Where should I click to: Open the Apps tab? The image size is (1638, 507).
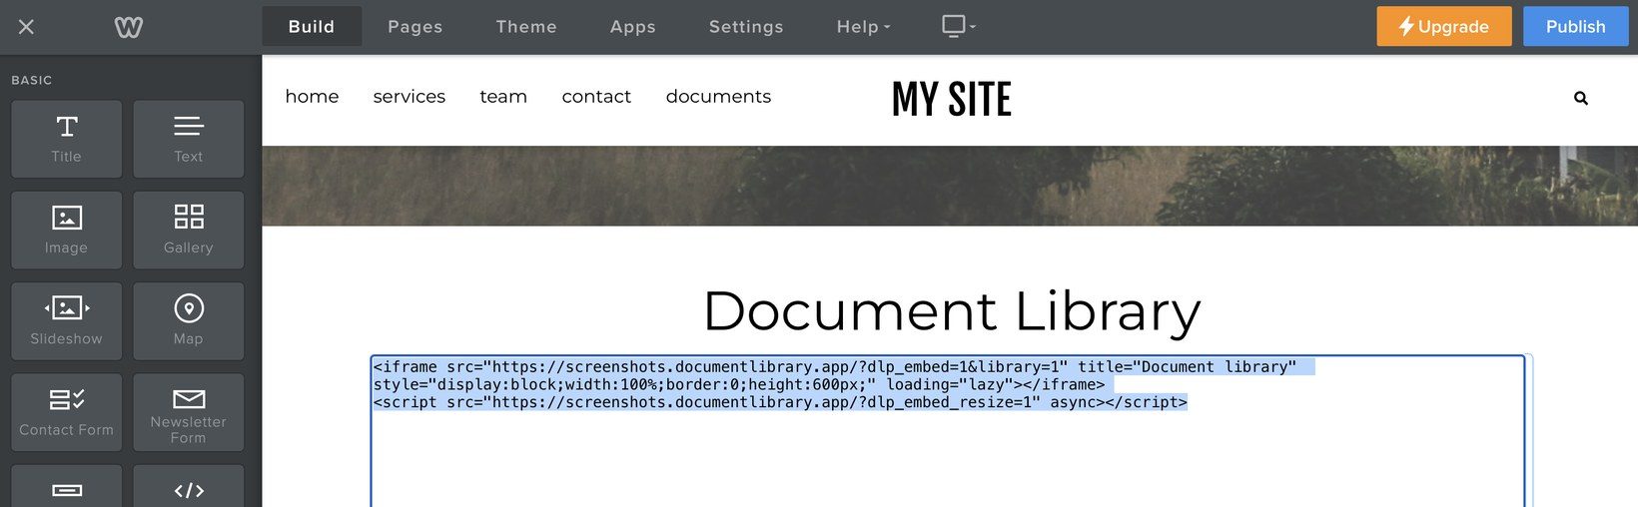[633, 27]
